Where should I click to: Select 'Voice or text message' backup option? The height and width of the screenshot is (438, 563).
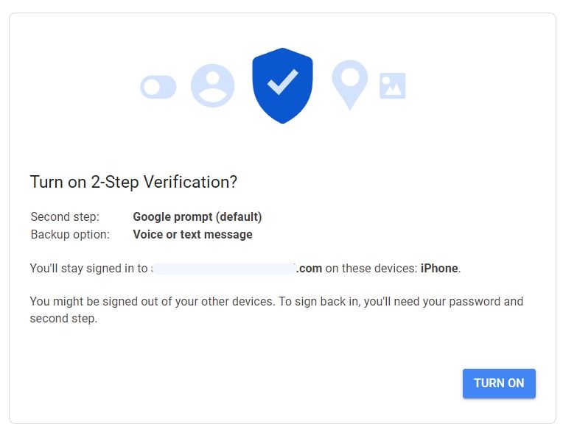[192, 235]
